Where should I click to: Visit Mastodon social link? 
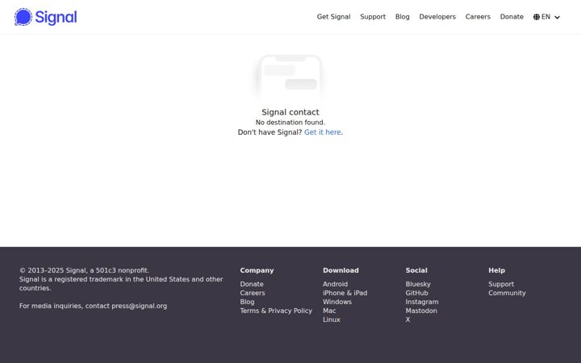point(421,311)
